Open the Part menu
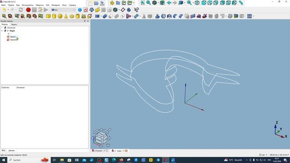This screenshot has width=290, height=163. [x=48, y=5]
